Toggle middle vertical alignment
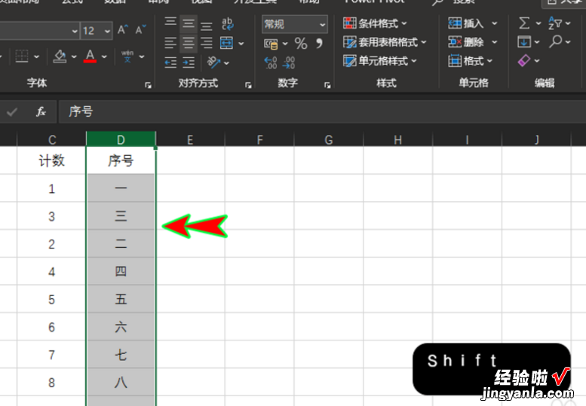This screenshot has height=406, width=586. point(189,24)
